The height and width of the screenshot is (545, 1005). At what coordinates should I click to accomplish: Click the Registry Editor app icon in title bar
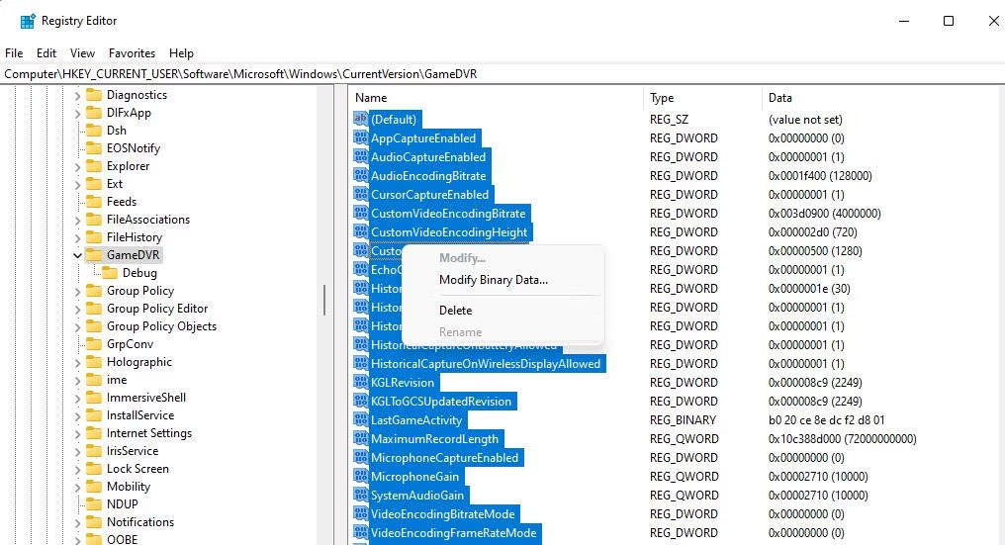tap(27, 21)
